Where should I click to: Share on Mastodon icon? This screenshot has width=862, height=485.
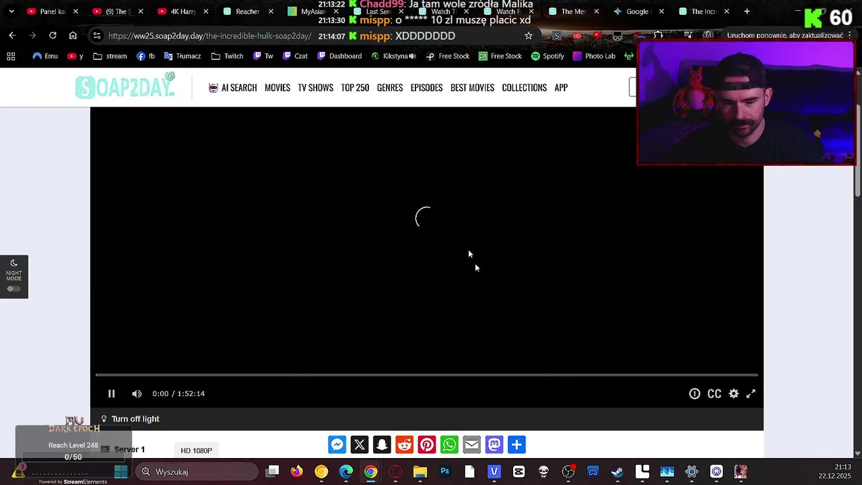(x=494, y=445)
